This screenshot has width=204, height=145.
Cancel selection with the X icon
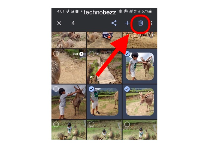[x=59, y=23]
